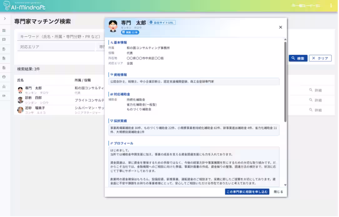Image resolution: width=339 pixels, height=217 pixels.
Task: Click the 採択実績 results text box
Action: [x=195, y=130]
